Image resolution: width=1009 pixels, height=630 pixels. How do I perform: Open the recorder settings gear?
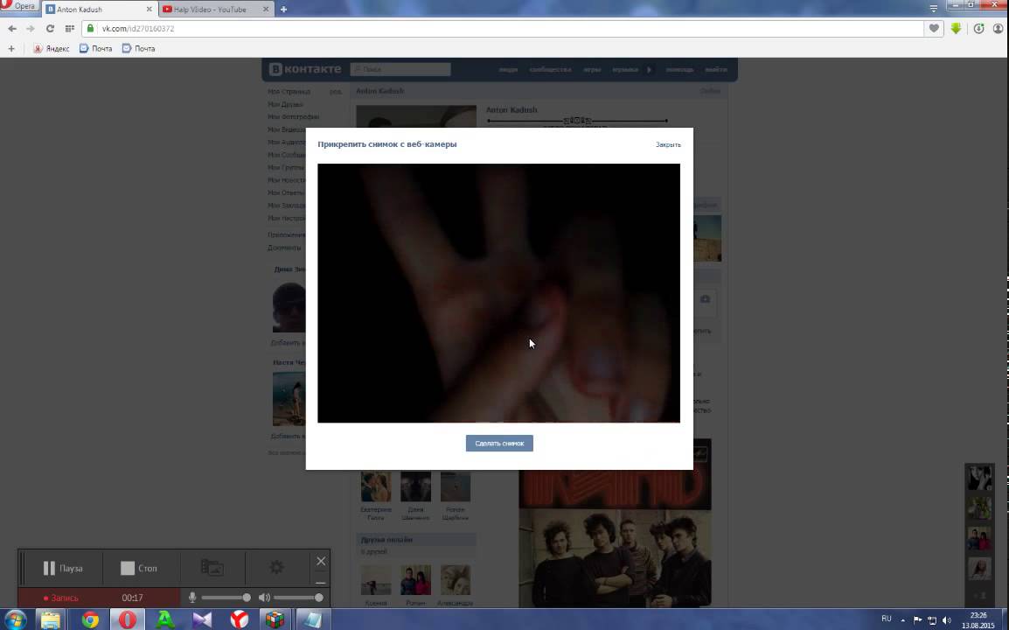pos(276,568)
